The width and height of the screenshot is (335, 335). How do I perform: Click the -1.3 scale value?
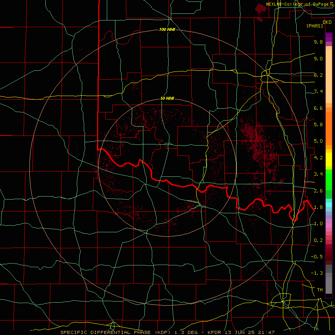[317, 273]
